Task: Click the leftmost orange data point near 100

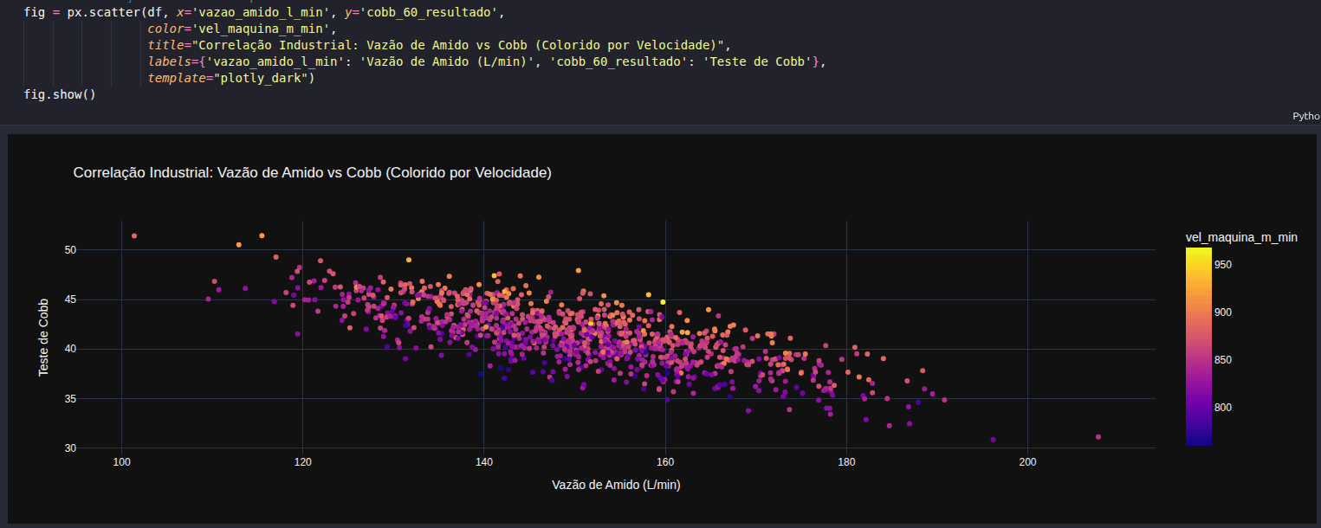Action: (x=134, y=235)
